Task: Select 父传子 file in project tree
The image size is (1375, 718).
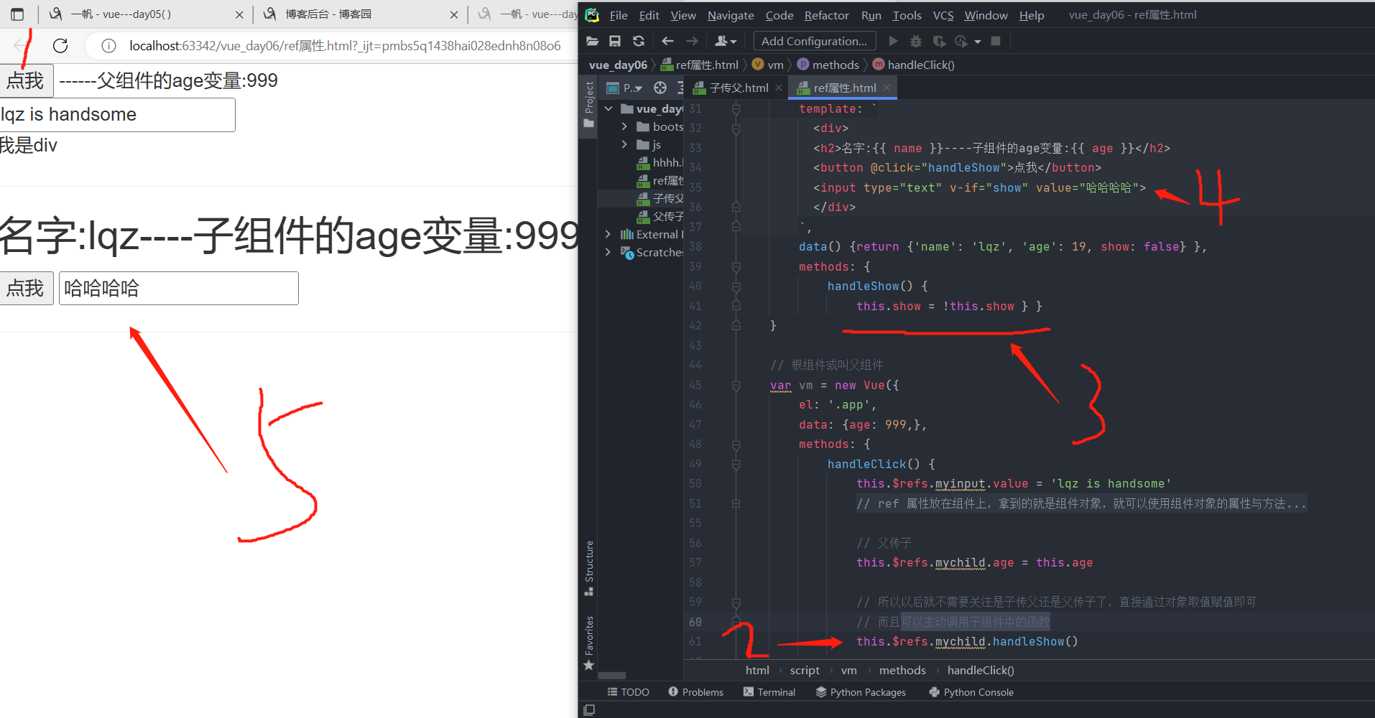Action: pos(660,216)
